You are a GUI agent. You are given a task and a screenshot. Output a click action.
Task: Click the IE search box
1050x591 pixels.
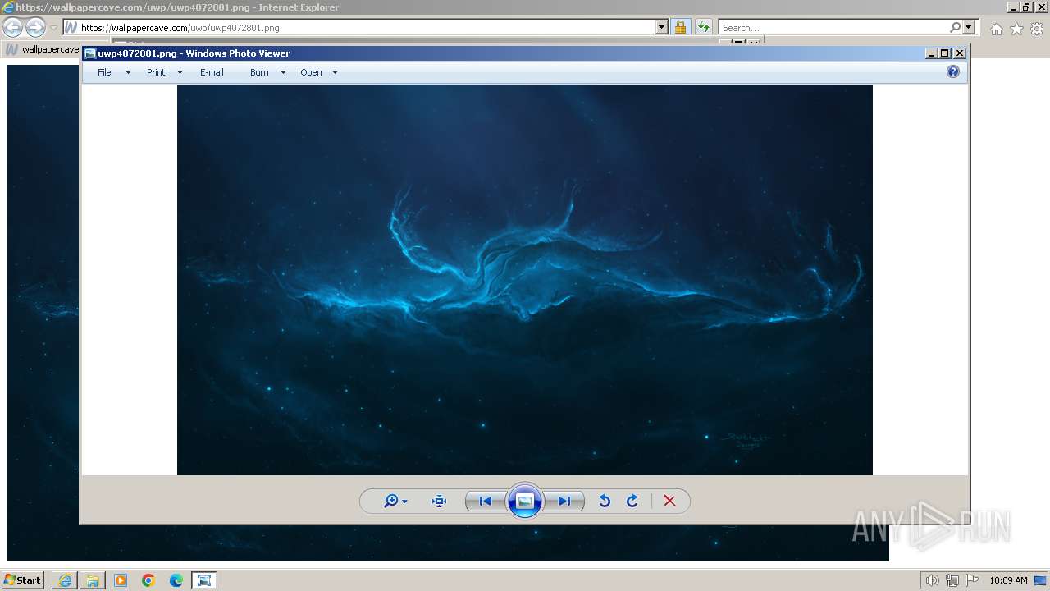[x=833, y=27]
